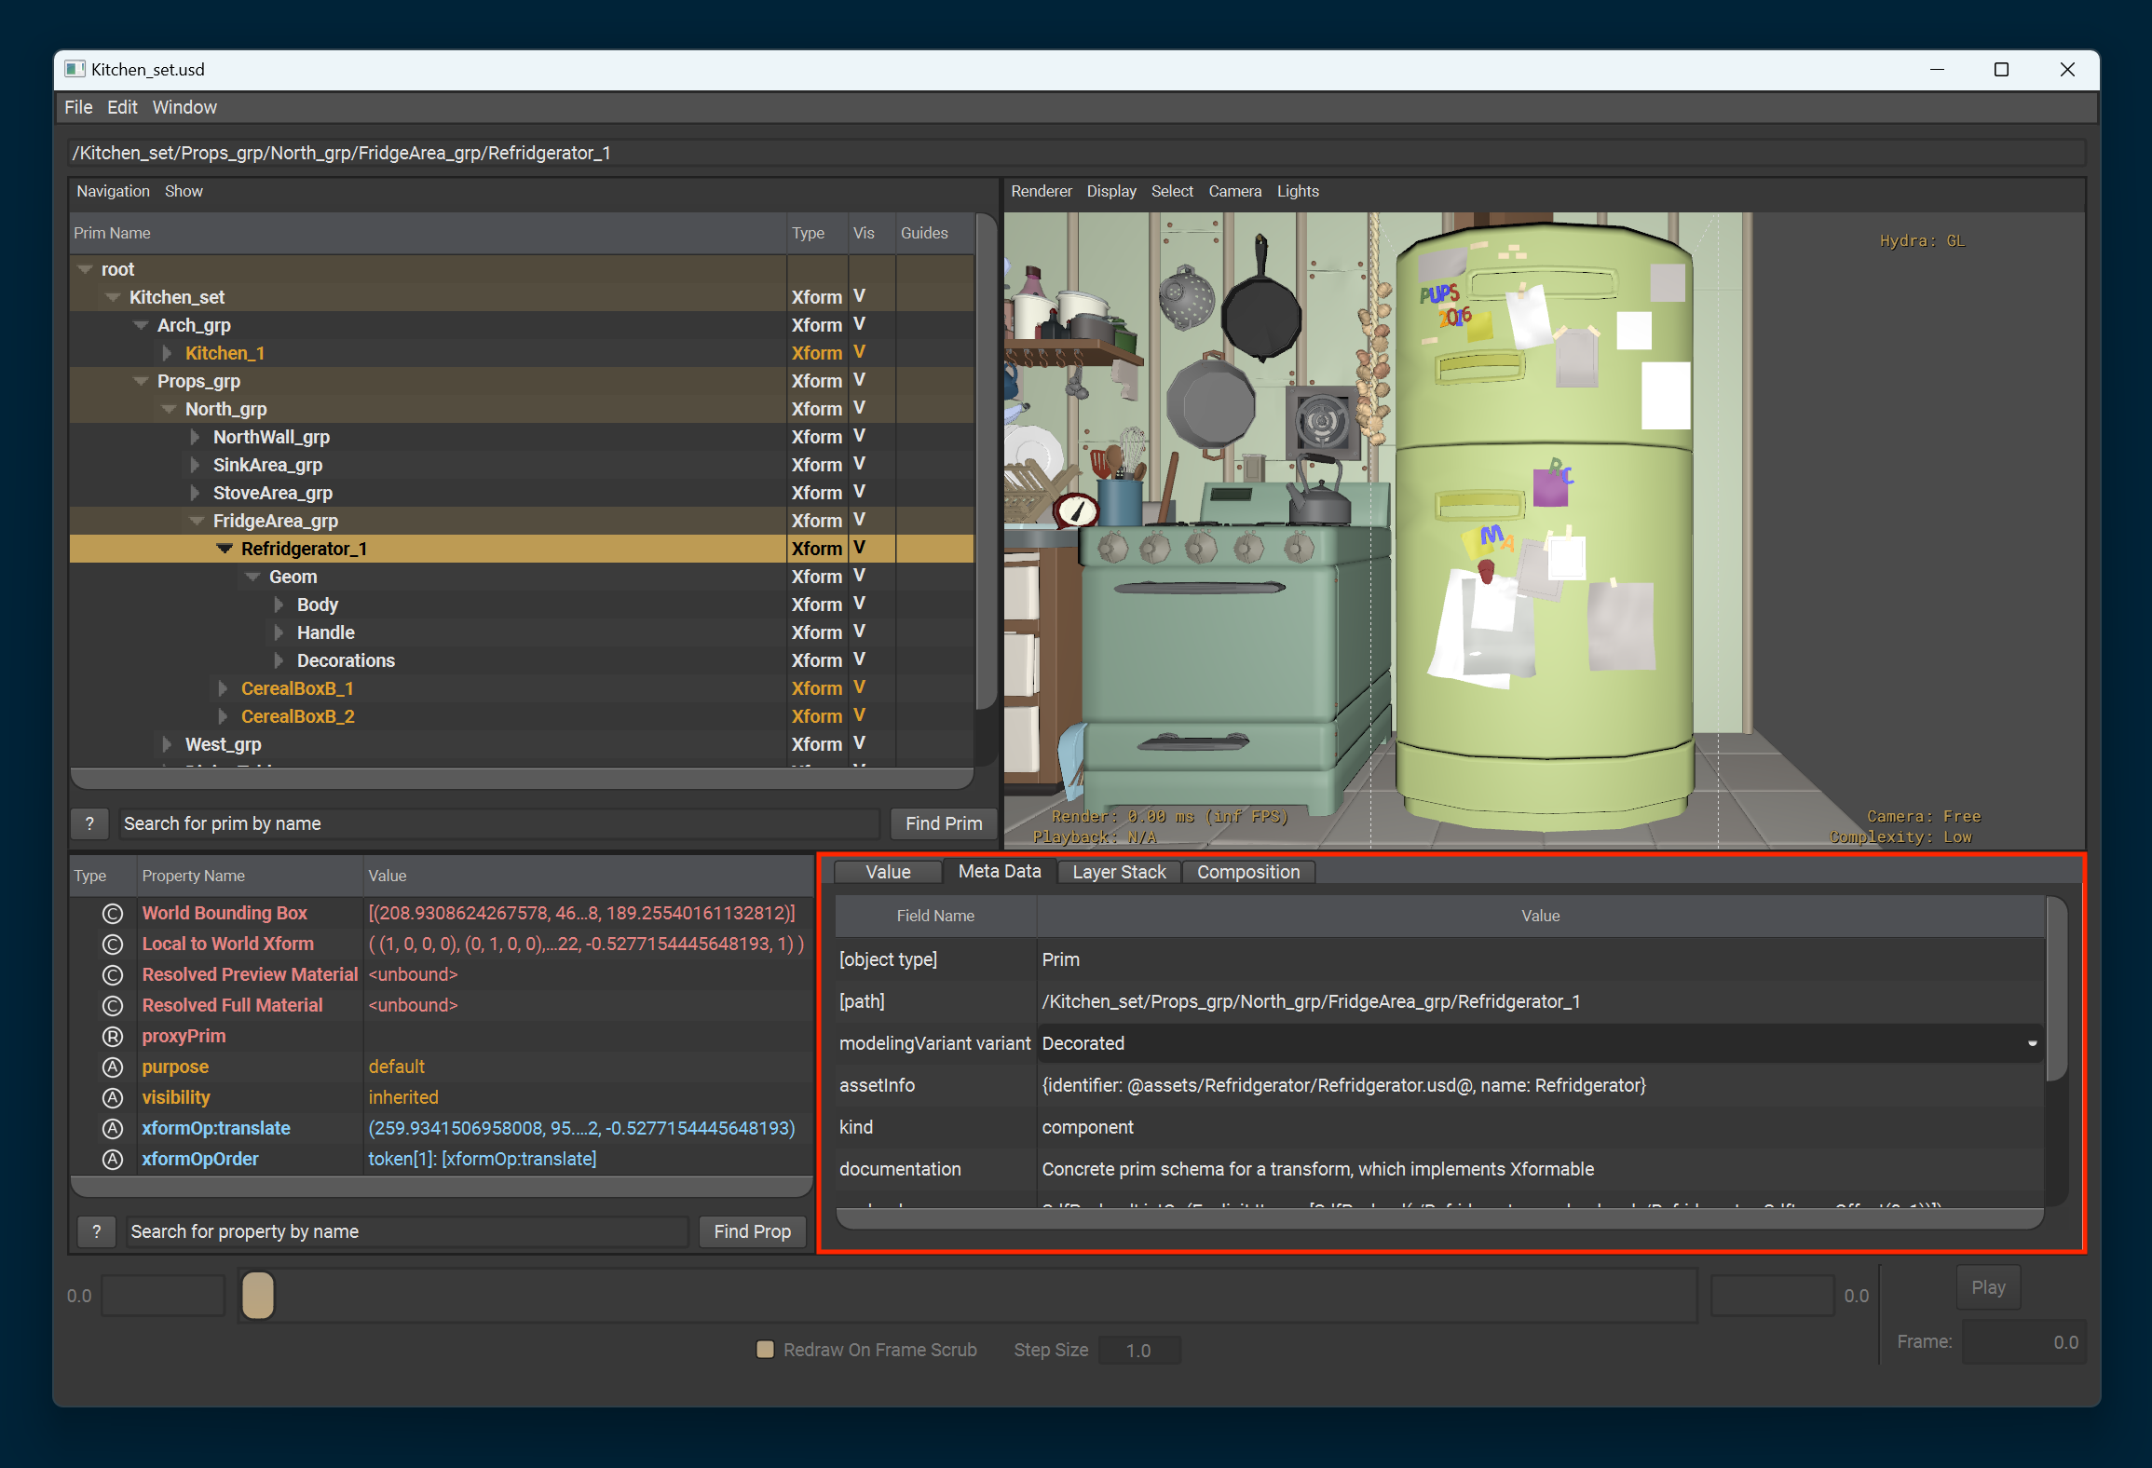This screenshot has height=1468, width=2152.
Task: Collapse the Refridgerator_1 node arrow
Action: pyautogui.click(x=225, y=549)
